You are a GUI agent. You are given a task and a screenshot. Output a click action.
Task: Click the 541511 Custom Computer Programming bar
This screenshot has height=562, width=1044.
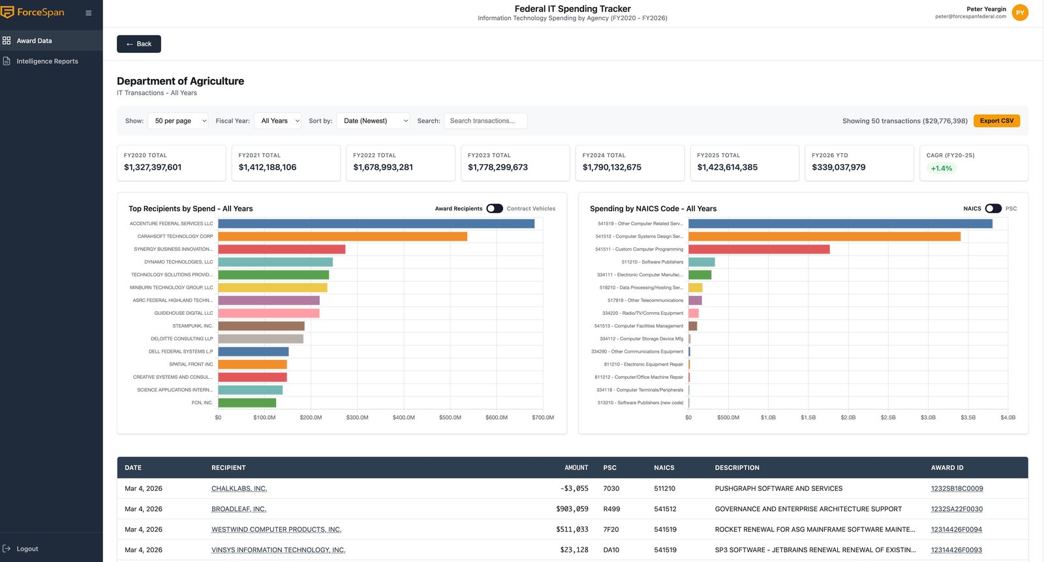tap(760, 249)
